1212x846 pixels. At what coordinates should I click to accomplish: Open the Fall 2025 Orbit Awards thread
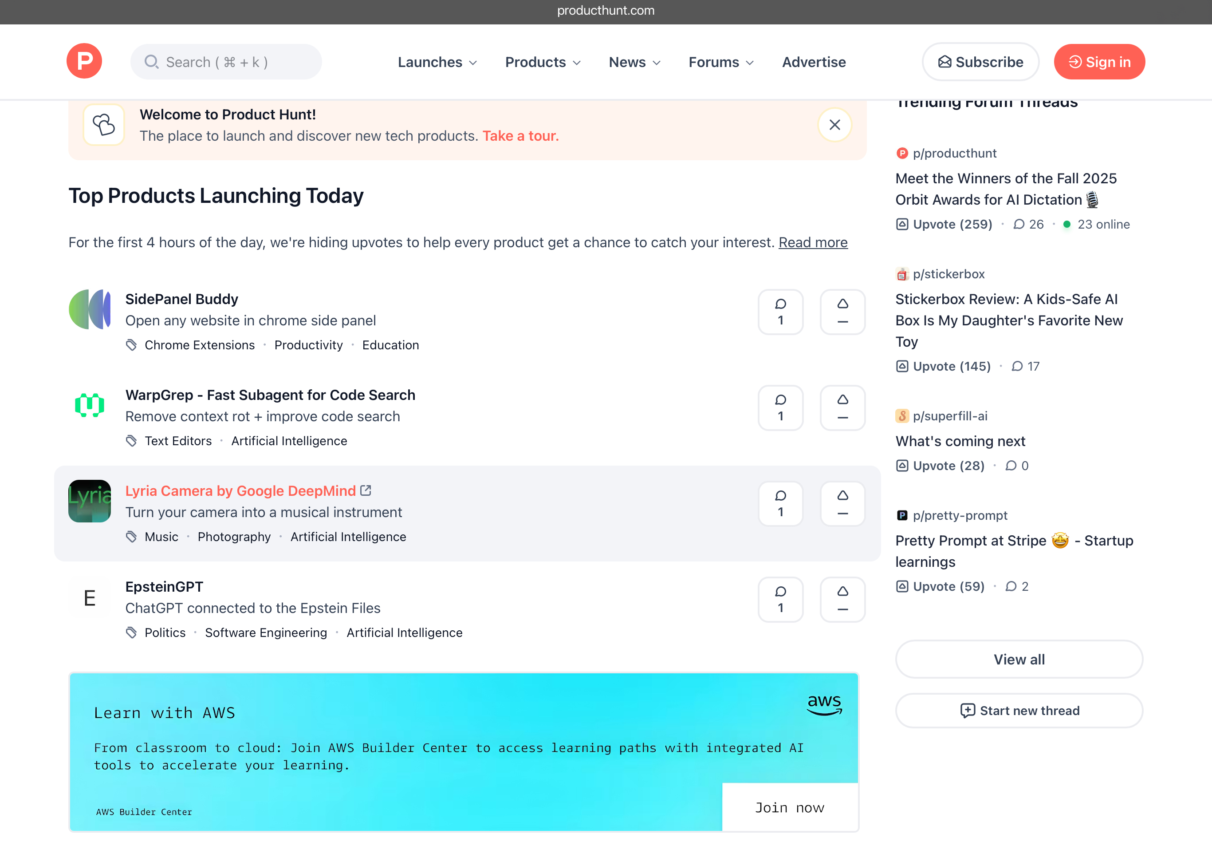[1006, 189]
